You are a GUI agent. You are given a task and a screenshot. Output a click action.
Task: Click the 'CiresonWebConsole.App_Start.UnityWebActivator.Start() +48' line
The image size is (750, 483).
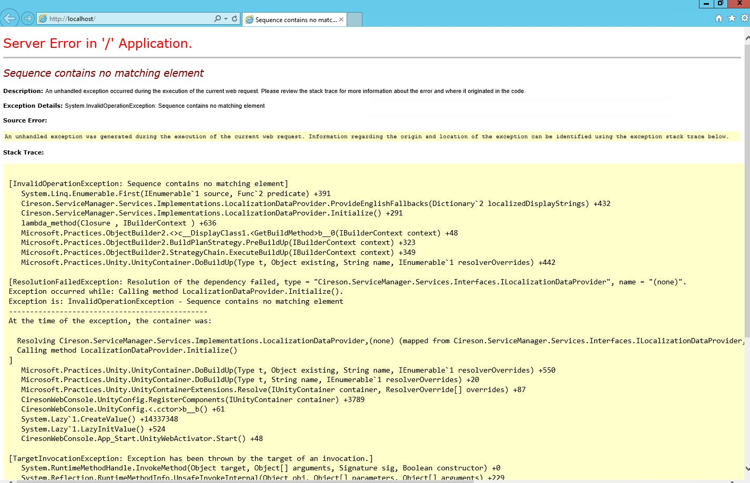[142, 438]
